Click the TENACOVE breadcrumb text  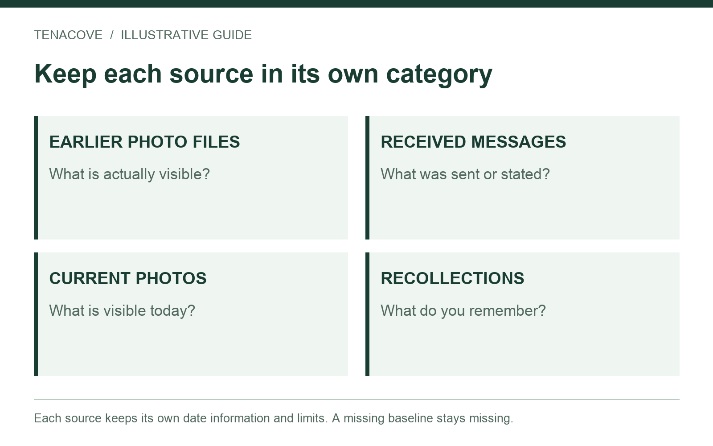point(68,35)
